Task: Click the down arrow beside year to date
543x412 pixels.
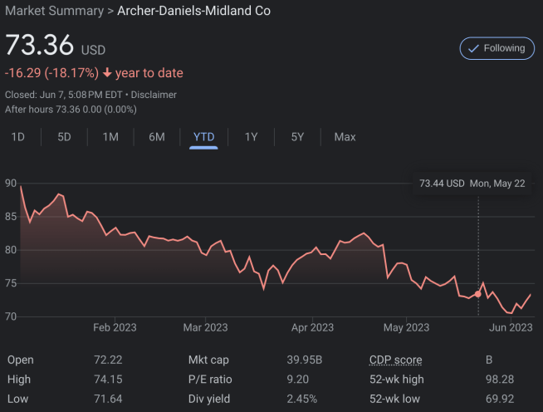Action: click(x=107, y=73)
